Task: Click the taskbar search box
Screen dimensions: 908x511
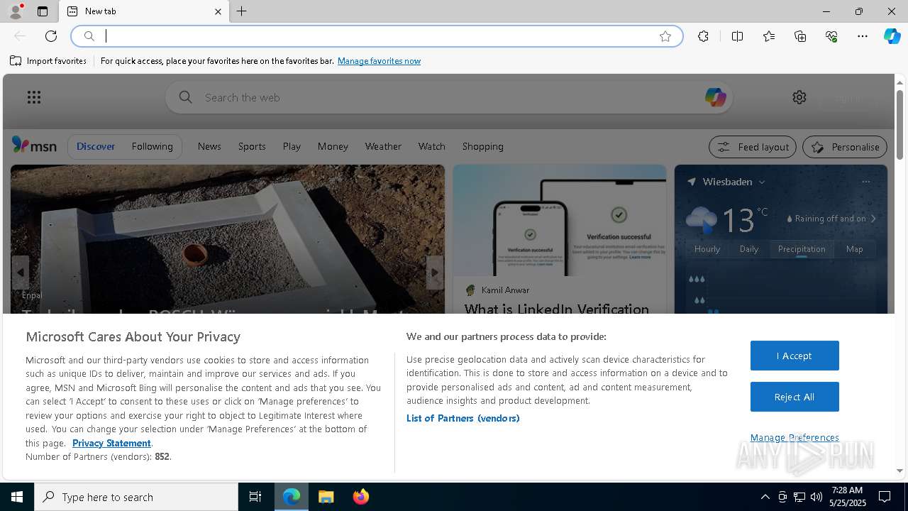Action: coord(136,497)
